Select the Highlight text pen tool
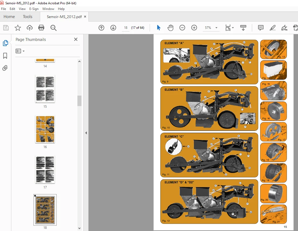 [x=273, y=28]
